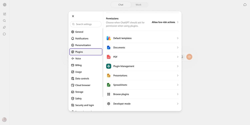This screenshot has width=250, height=125.
Task: Open the user avatar at bottom left
Action: (x=4, y=119)
